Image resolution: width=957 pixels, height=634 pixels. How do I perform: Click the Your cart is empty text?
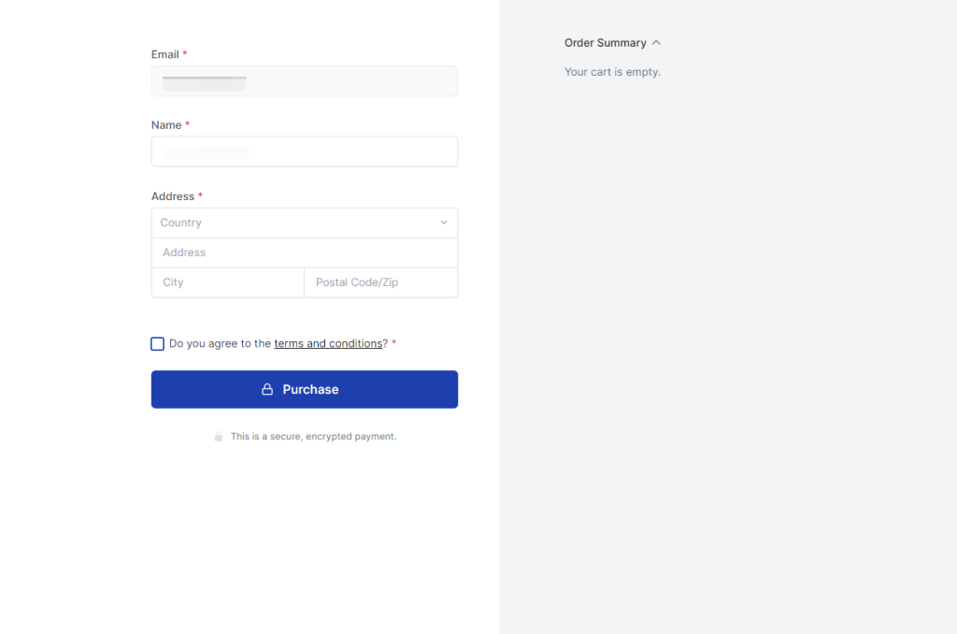click(x=612, y=71)
